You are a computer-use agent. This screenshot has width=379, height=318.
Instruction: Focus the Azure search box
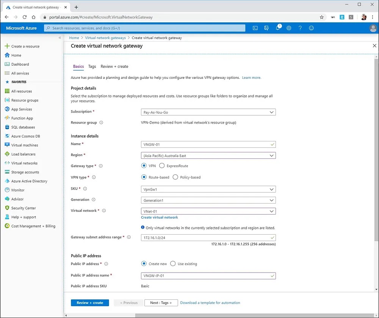tap(144, 28)
